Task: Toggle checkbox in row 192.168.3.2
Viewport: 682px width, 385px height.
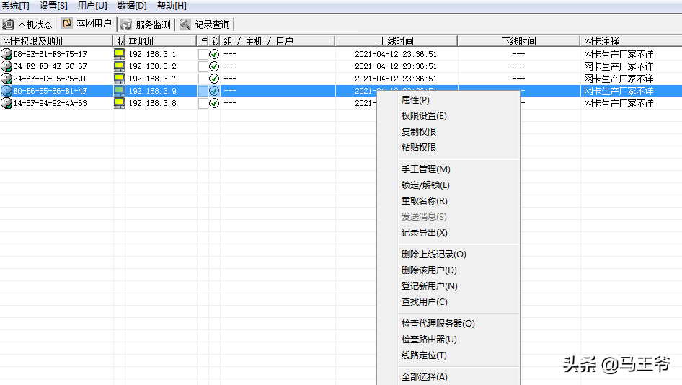Action: [203, 66]
